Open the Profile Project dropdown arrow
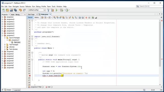This screenshot has width=164, height=92. [69, 10]
